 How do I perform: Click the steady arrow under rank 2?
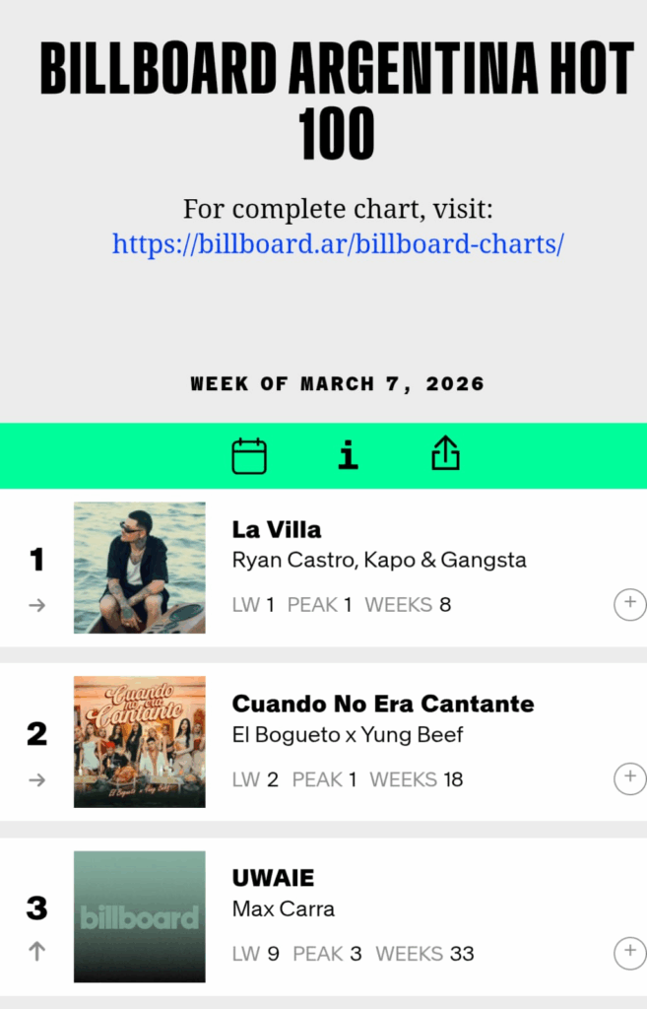tap(37, 779)
